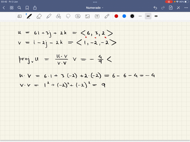Screen dimensions: 190x142
Task: Open the thumbnail grid view
Action: coord(11,8)
